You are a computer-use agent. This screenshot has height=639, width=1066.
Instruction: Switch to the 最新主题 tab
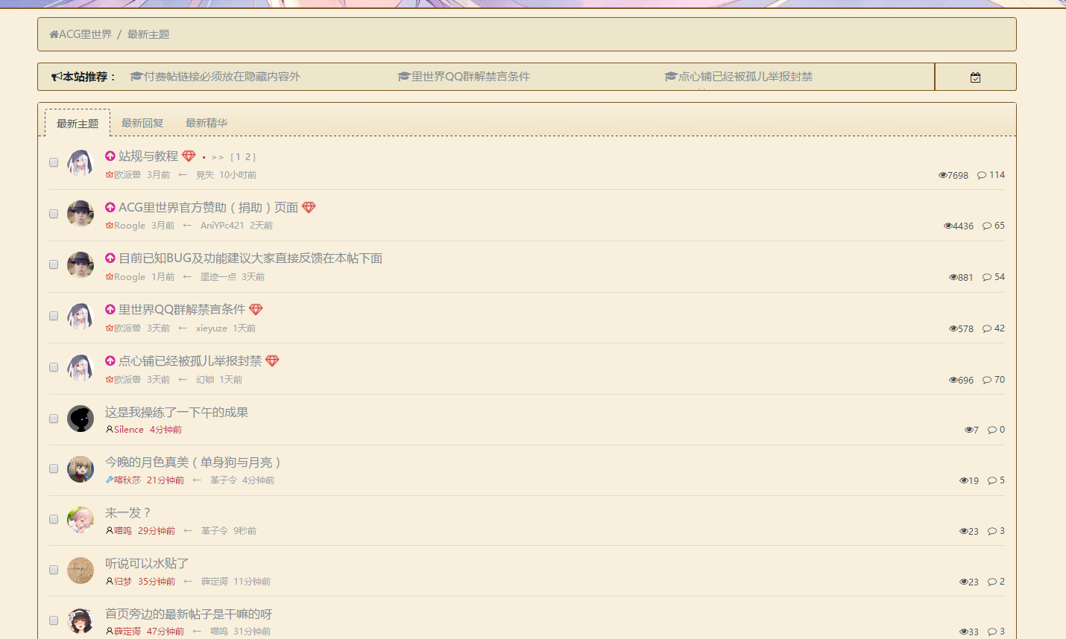coord(78,124)
